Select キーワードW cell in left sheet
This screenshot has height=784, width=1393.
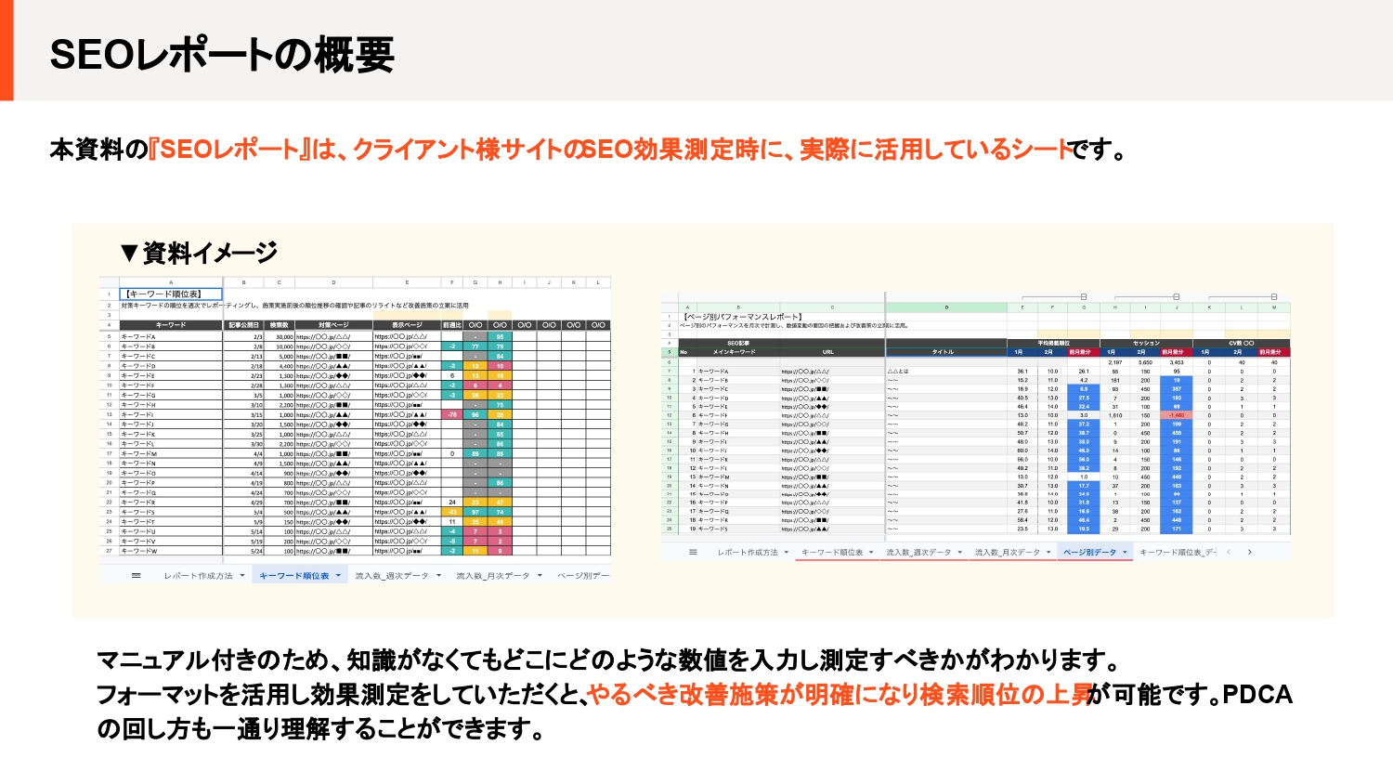171,551
